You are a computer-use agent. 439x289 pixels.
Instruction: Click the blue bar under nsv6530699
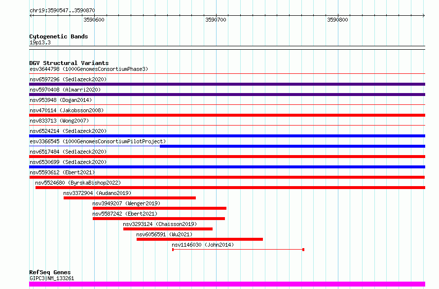pyautogui.click(x=227, y=167)
